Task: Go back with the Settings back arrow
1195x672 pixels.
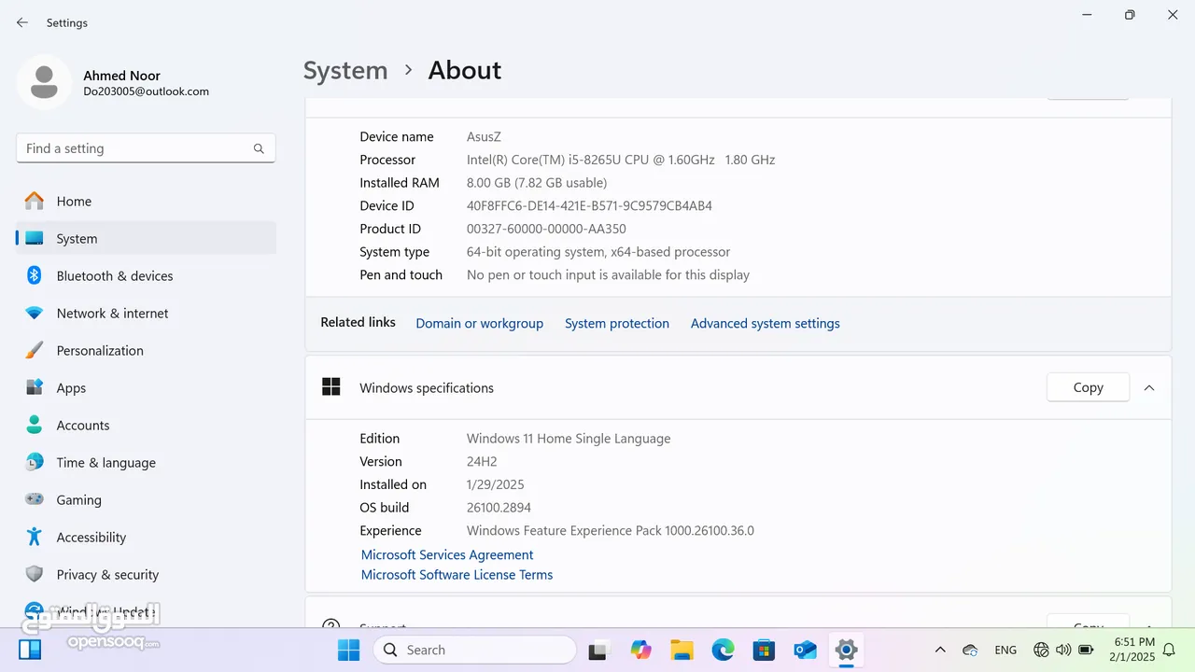Action: [22, 22]
